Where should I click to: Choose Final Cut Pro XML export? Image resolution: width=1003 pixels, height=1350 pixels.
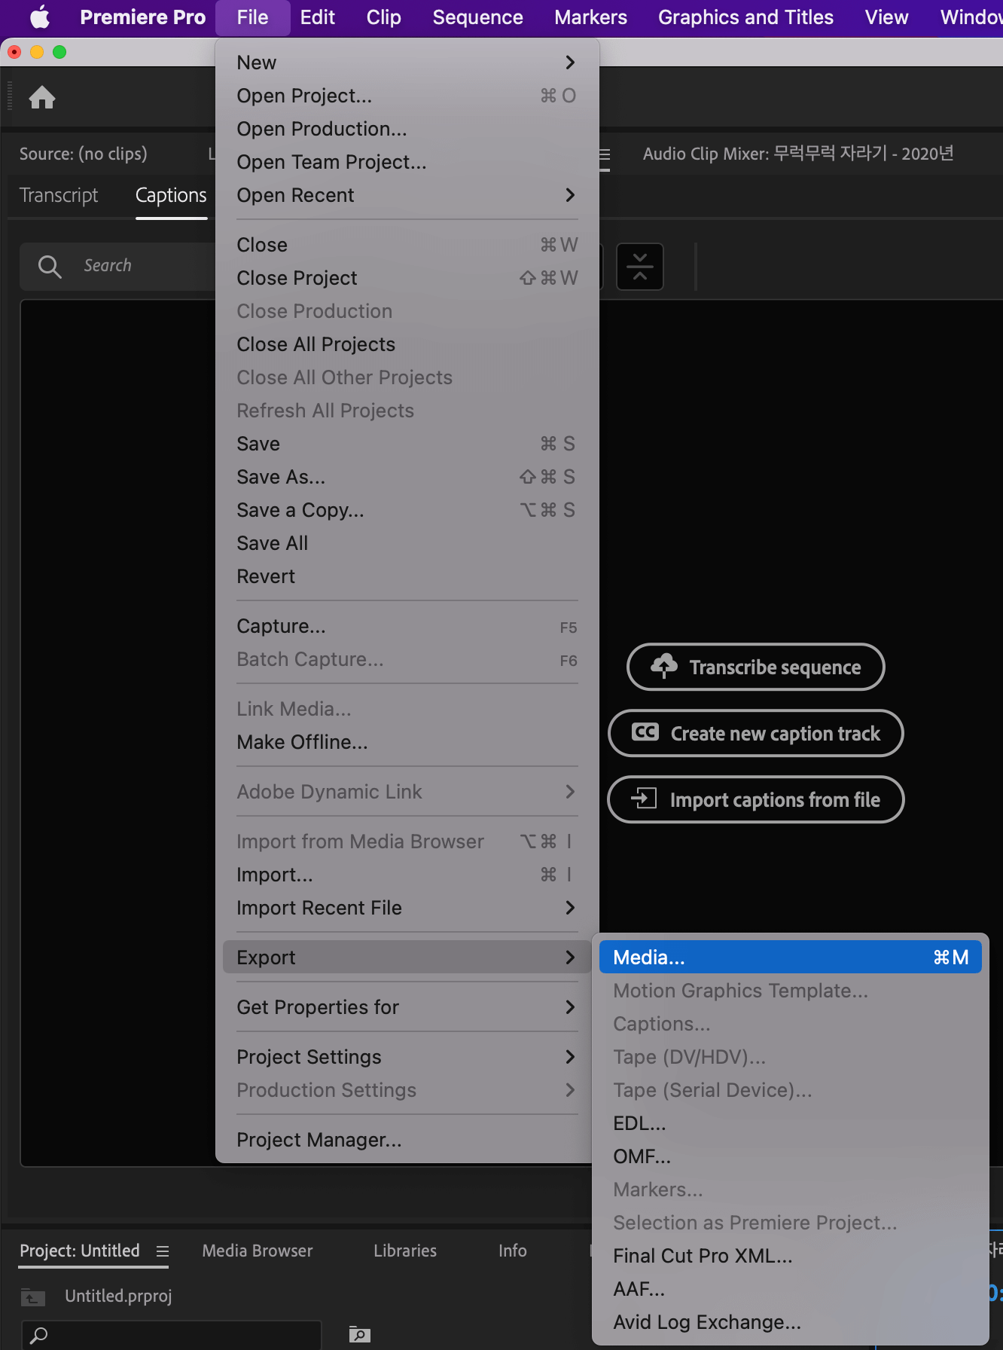tap(790, 1256)
